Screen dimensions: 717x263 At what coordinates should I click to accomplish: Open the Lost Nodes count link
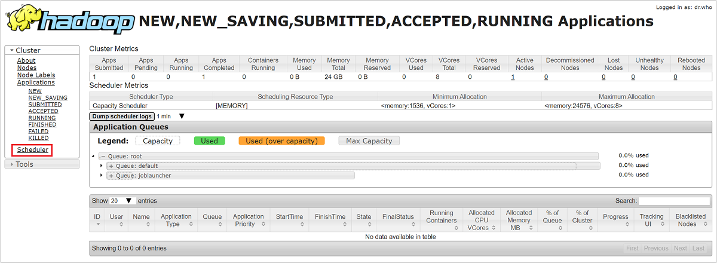tap(605, 77)
